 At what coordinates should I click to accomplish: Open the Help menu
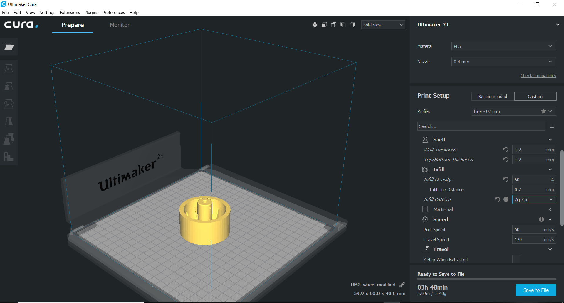(134, 12)
